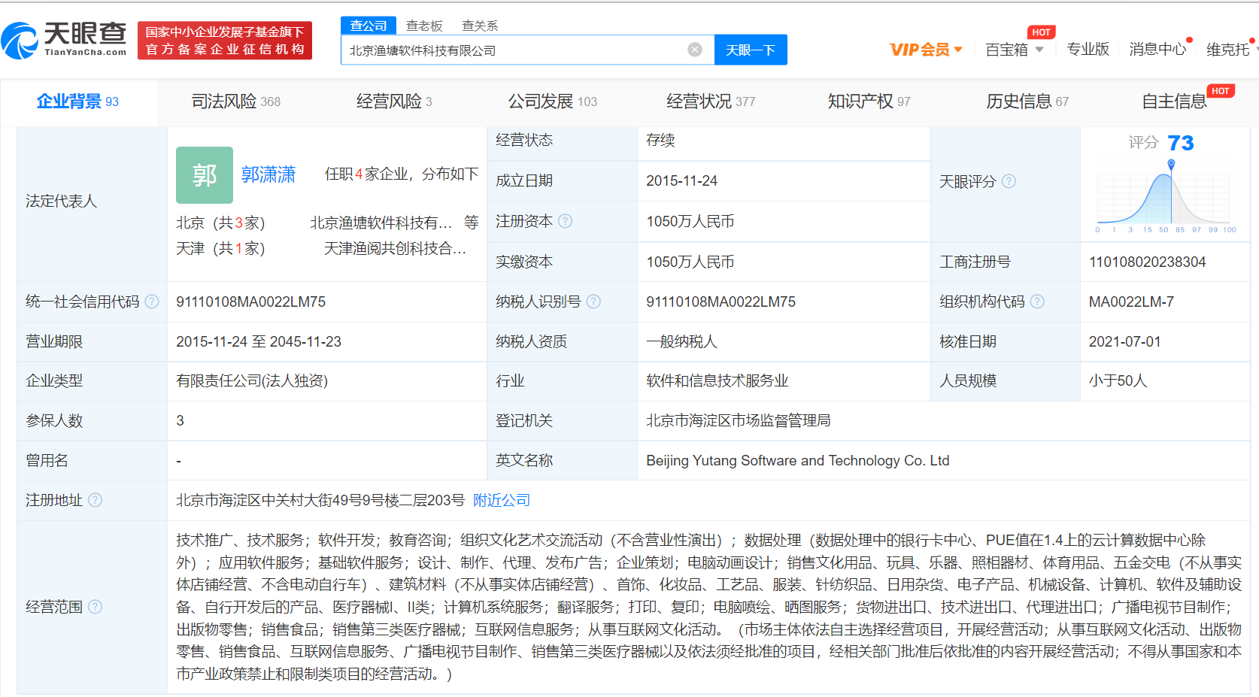This screenshot has height=697, width=1259.
Task: Open help icon next to 天眼评分
Action: tap(1009, 181)
